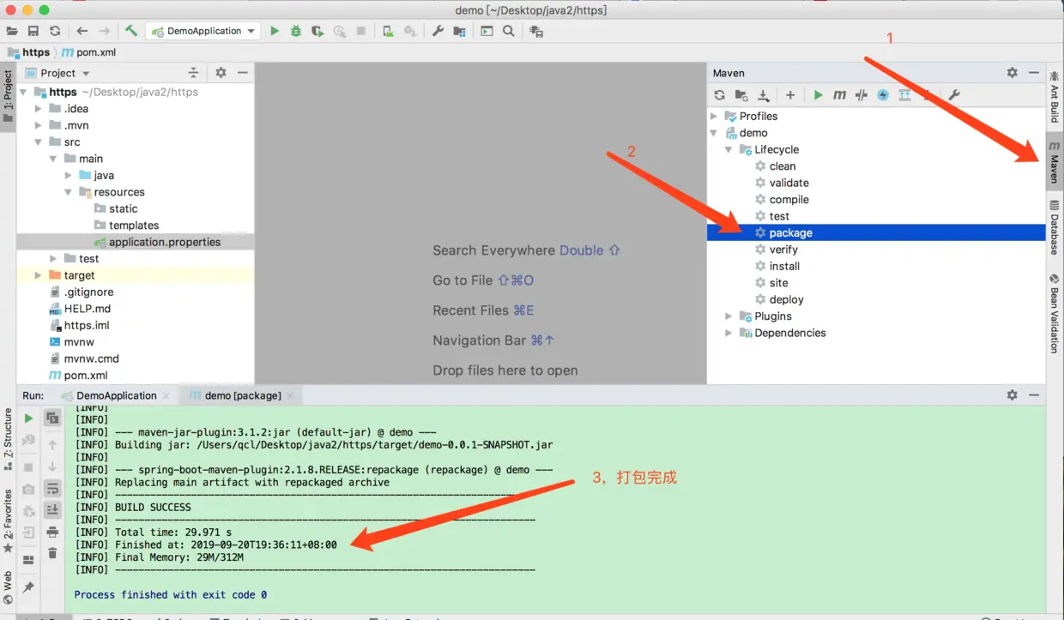Click the Search Everywhere magnifier icon
This screenshot has width=1064, height=620.
509,31
